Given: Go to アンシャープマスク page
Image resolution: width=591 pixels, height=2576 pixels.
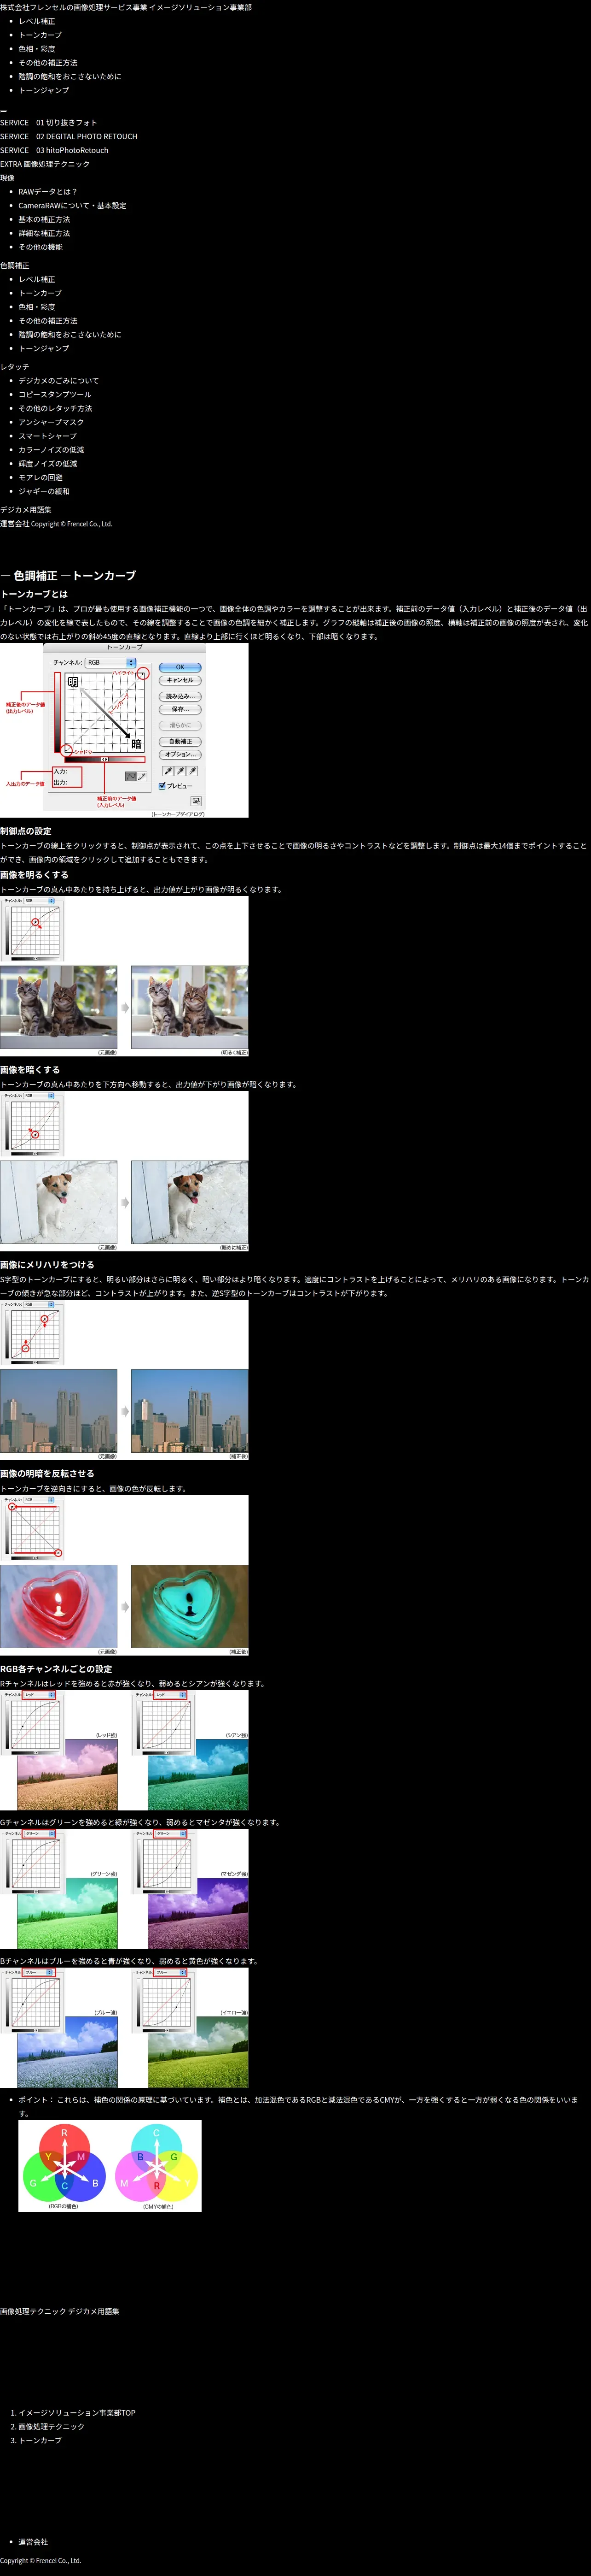Looking at the screenshot, I should [x=51, y=422].
